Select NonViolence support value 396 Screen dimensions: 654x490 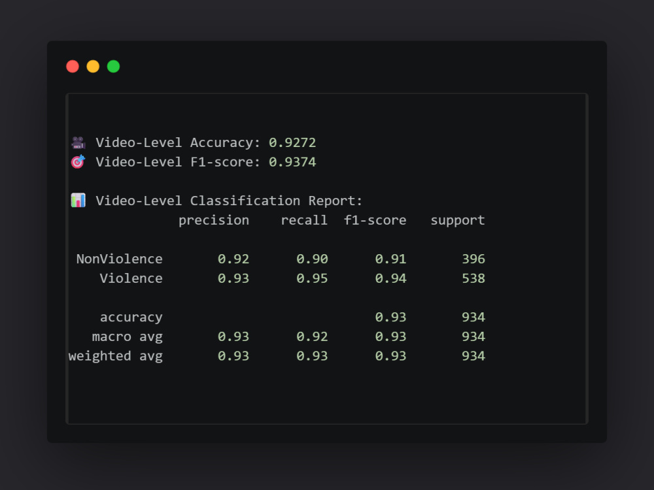[x=473, y=259]
